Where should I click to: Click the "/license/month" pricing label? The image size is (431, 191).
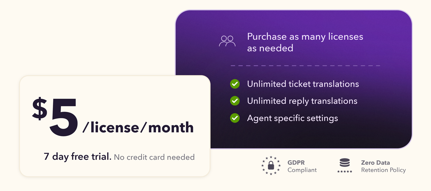coord(138,127)
